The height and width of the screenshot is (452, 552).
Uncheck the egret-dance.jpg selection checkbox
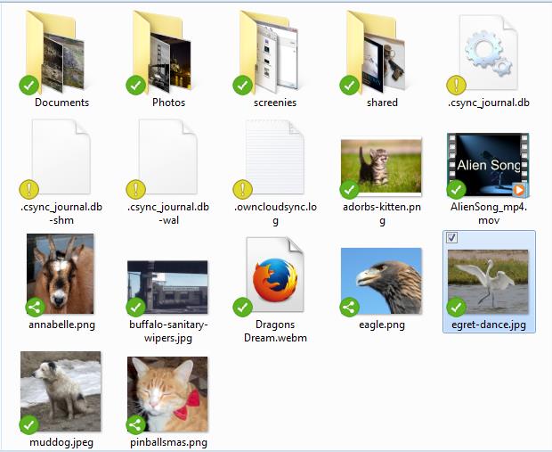452,237
